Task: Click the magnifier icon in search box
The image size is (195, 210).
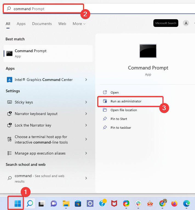Action: (9, 9)
